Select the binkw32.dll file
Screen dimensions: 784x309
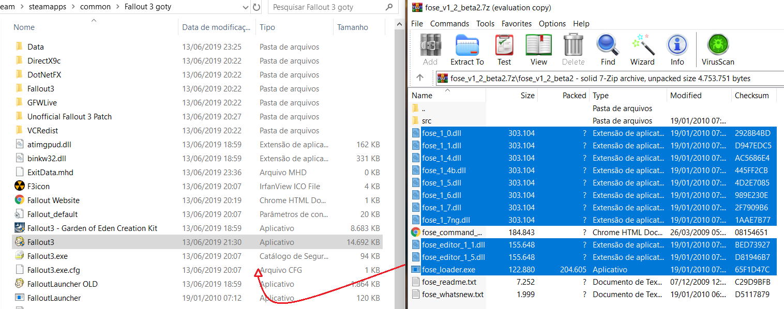pyautogui.click(x=47, y=158)
